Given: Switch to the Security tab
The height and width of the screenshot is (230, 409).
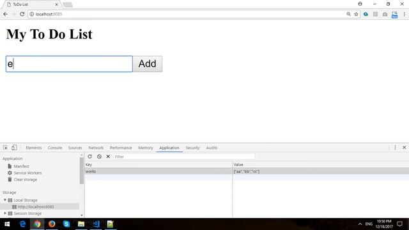Looking at the screenshot, I should [x=192, y=148].
